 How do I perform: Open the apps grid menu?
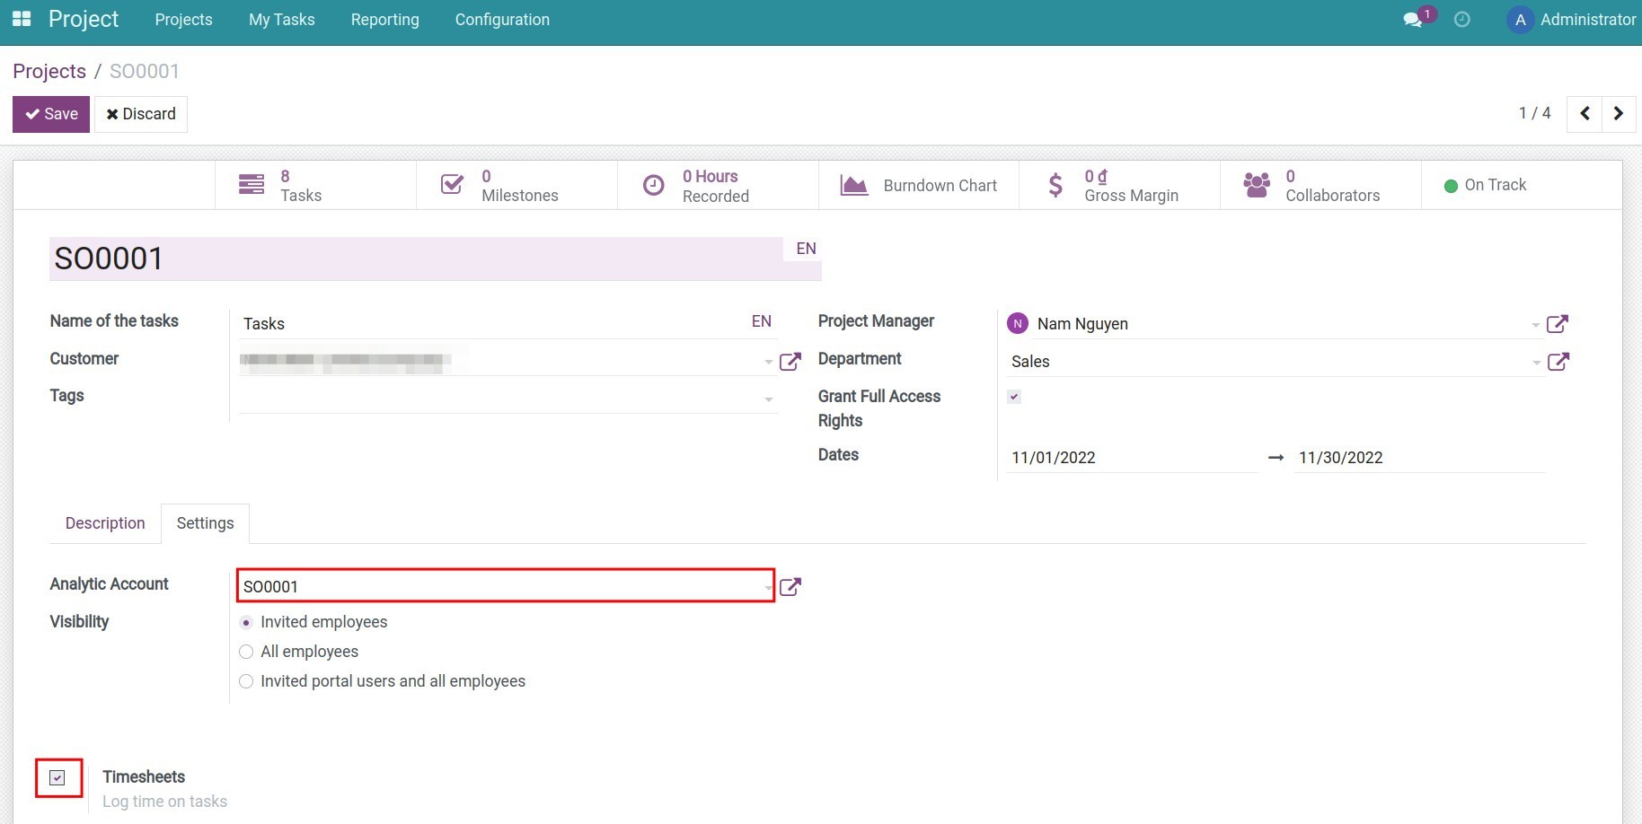(x=20, y=19)
